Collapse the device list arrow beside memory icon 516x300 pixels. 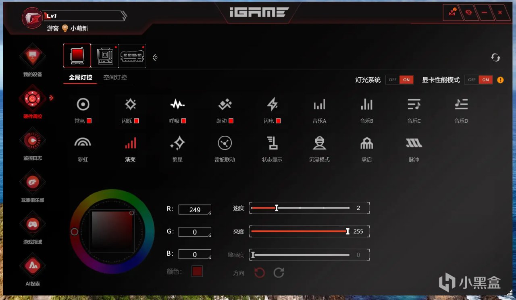tap(155, 58)
